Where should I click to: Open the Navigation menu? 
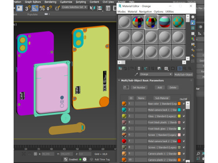coord(145,12)
